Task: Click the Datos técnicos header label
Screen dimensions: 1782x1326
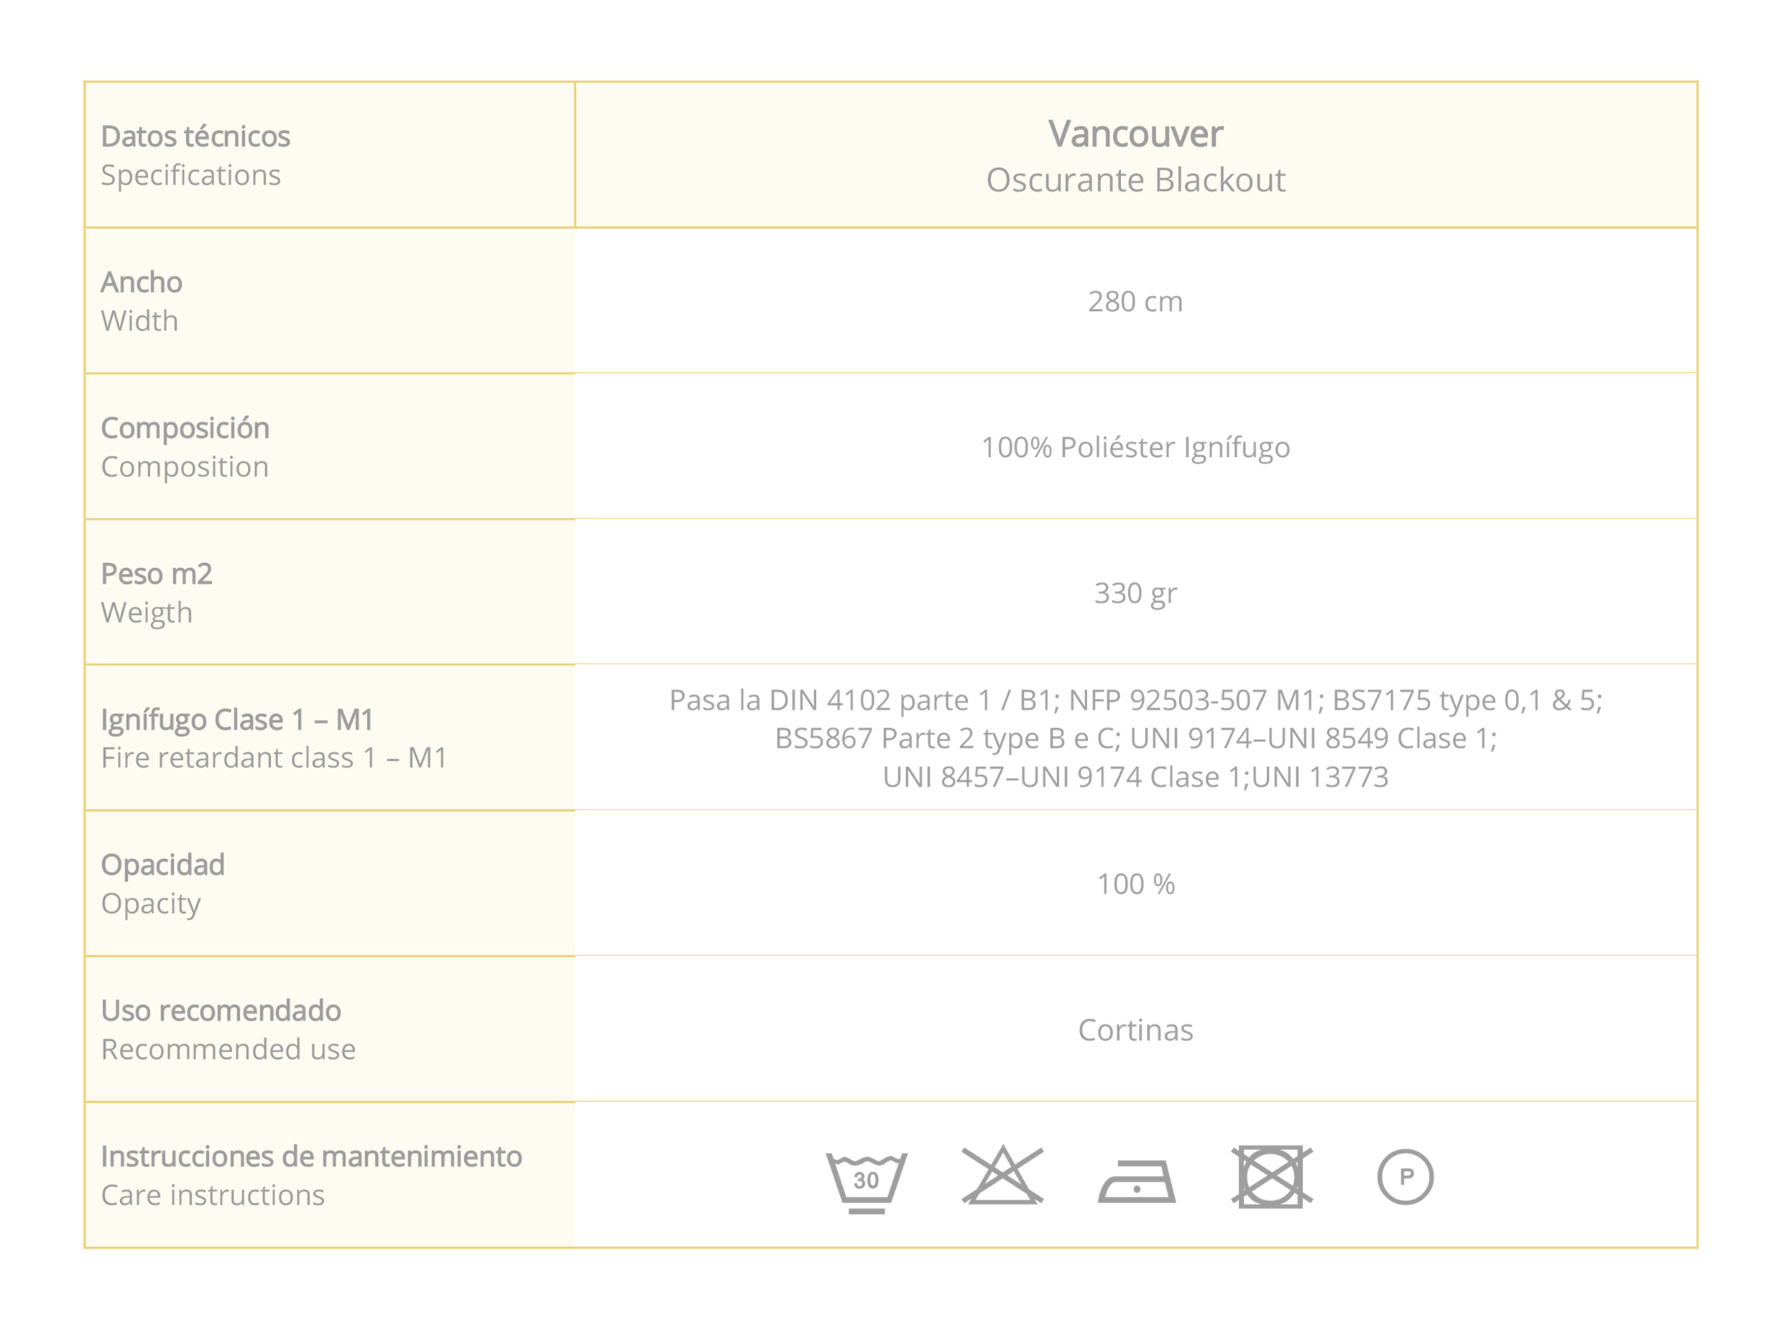Action: click(195, 136)
